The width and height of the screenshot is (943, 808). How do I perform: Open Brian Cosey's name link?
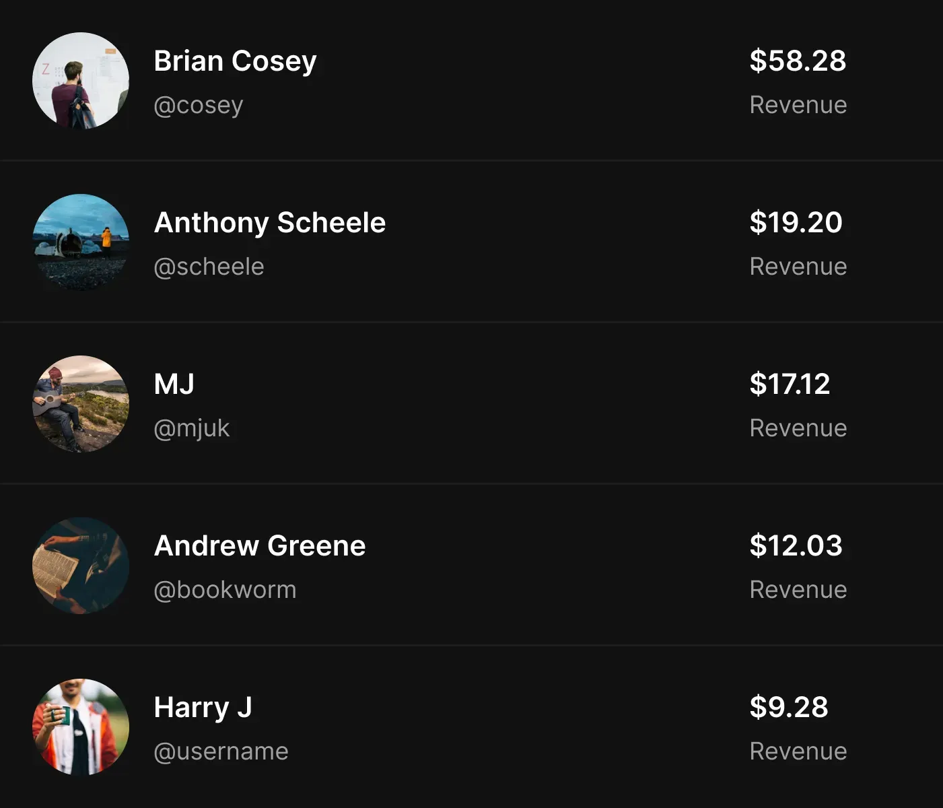(x=235, y=61)
